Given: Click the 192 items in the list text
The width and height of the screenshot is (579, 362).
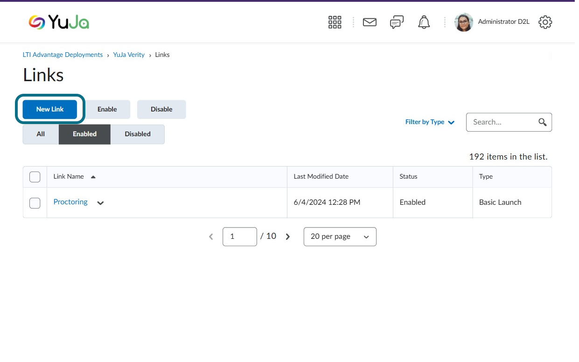Looking at the screenshot, I should click(508, 157).
